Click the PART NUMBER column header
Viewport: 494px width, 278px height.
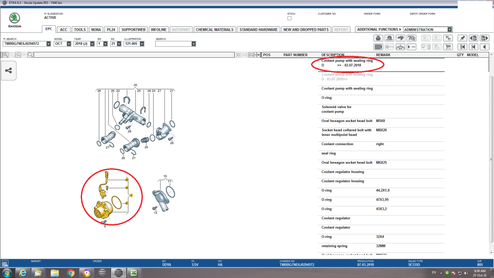tap(295, 55)
